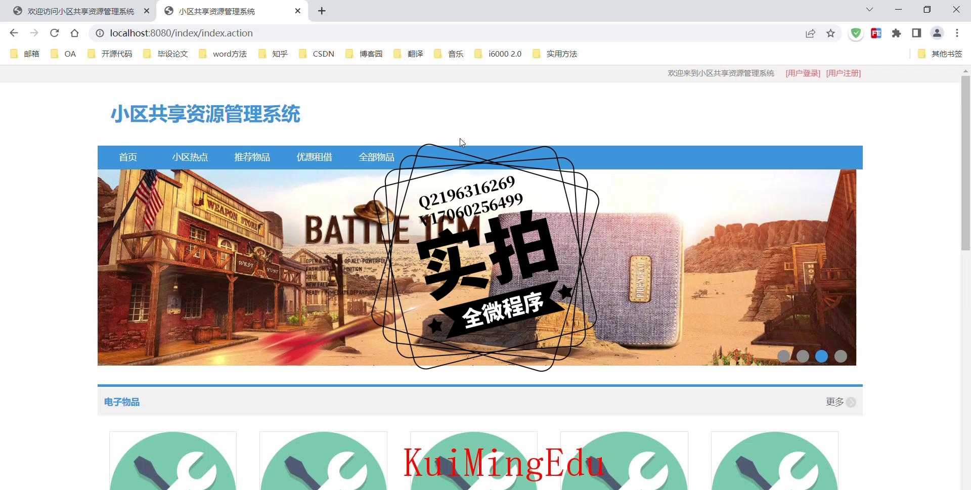This screenshot has height=490, width=971.
Task: Click the 电子物品 section heading
Action: pos(122,402)
